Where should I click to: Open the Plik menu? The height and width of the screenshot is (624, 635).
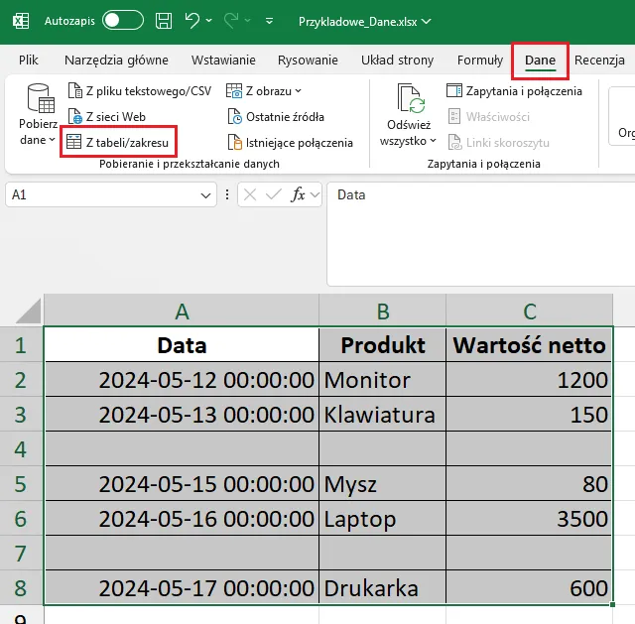(x=28, y=61)
